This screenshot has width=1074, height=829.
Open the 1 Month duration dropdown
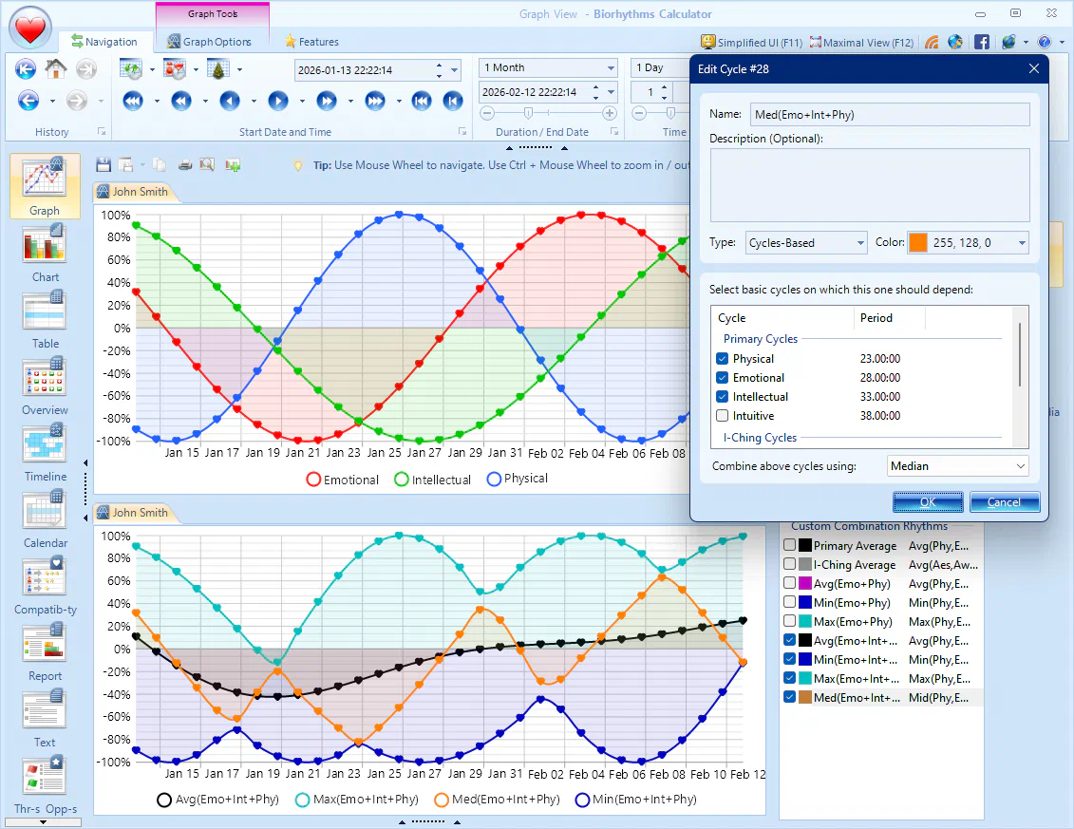pyautogui.click(x=550, y=68)
